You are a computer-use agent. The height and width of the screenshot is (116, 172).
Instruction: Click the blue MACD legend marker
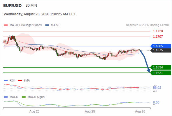[6, 97]
